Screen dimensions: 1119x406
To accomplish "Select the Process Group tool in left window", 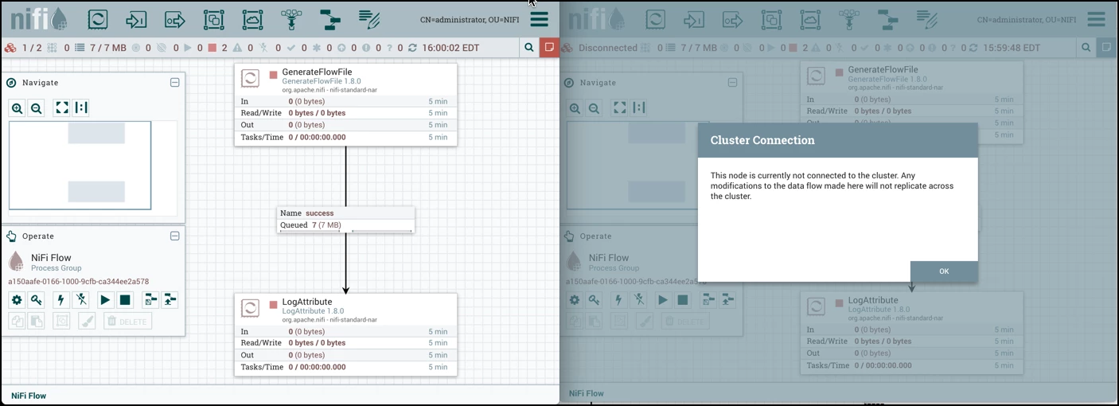I will (213, 18).
